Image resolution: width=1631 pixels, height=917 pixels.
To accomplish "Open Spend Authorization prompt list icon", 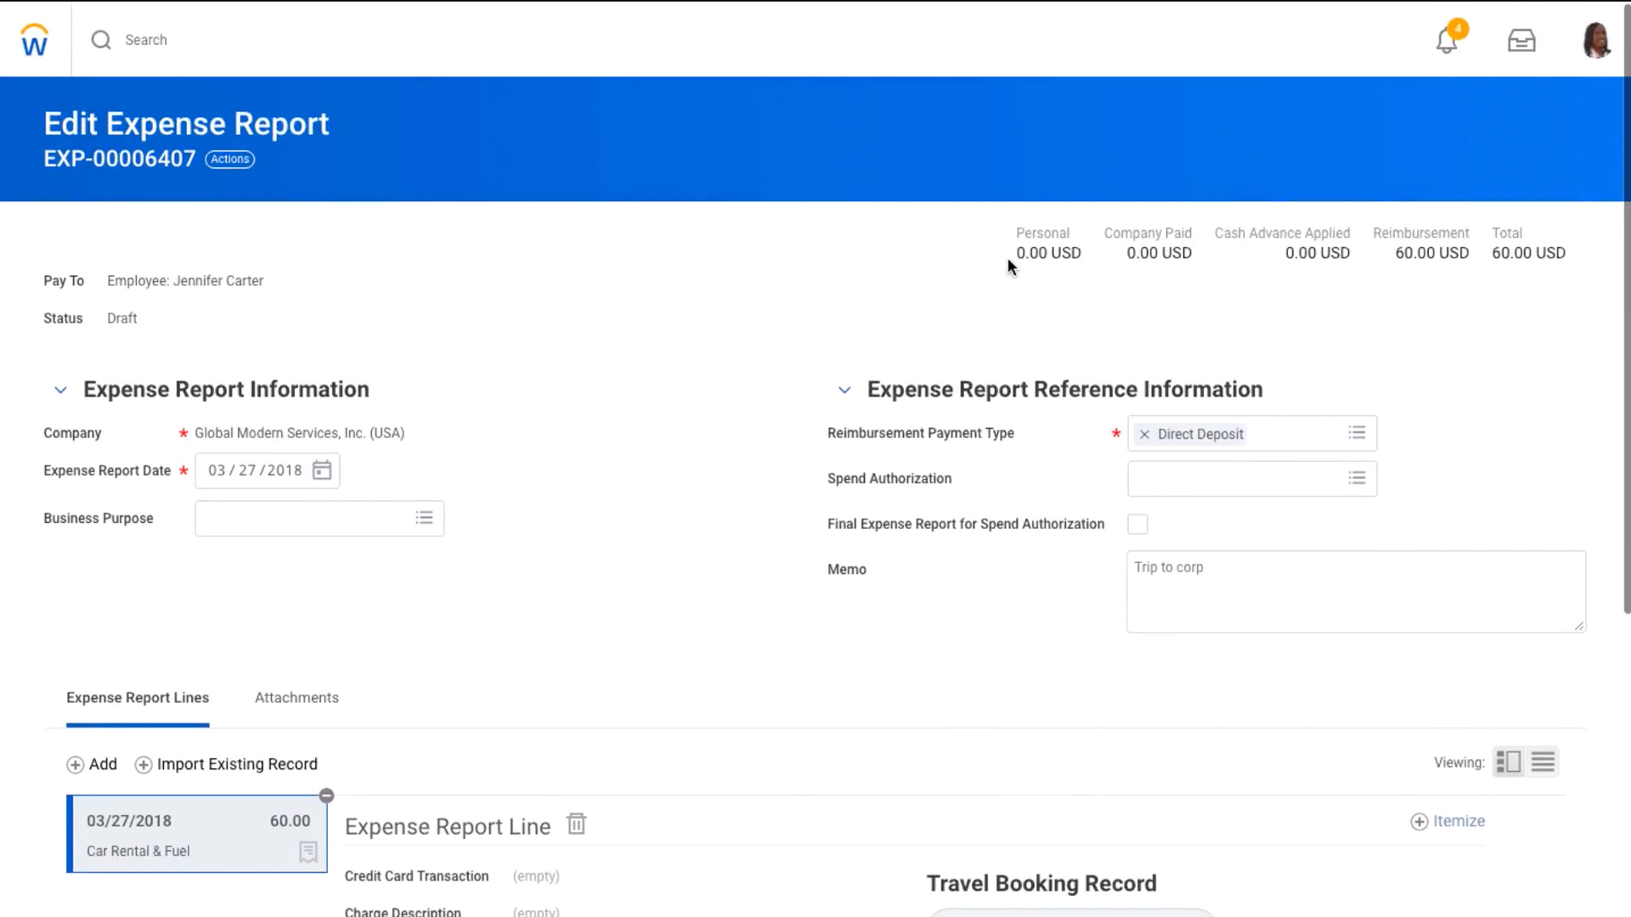I will click(x=1357, y=478).
